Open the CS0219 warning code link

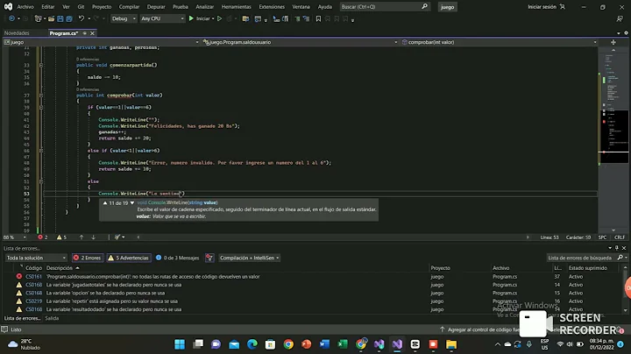click(33, 301)
